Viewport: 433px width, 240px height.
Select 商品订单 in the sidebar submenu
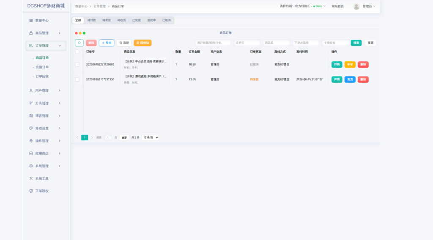(x=42, y=57)
